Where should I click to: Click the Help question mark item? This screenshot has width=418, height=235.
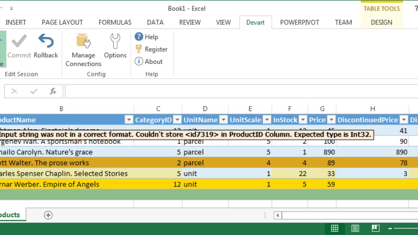click(146, 37)
